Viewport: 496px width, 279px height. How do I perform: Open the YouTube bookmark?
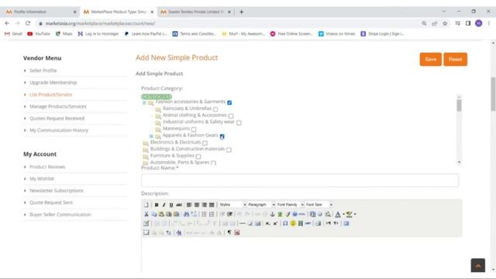tap(39, 33)
